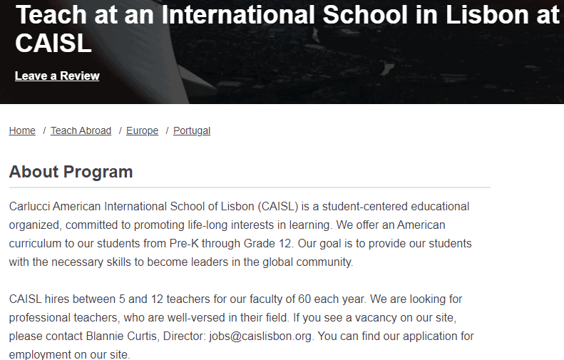Click the slash between Europe and Portugal

[x=167, y=130]
